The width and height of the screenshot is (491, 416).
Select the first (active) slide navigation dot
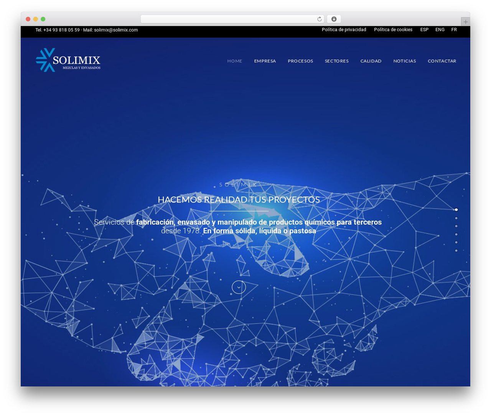[x=456, y=210]
